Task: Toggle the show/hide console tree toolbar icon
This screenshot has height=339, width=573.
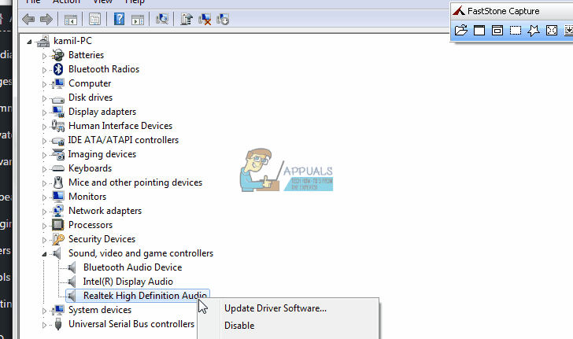Action: coord(71,20)
